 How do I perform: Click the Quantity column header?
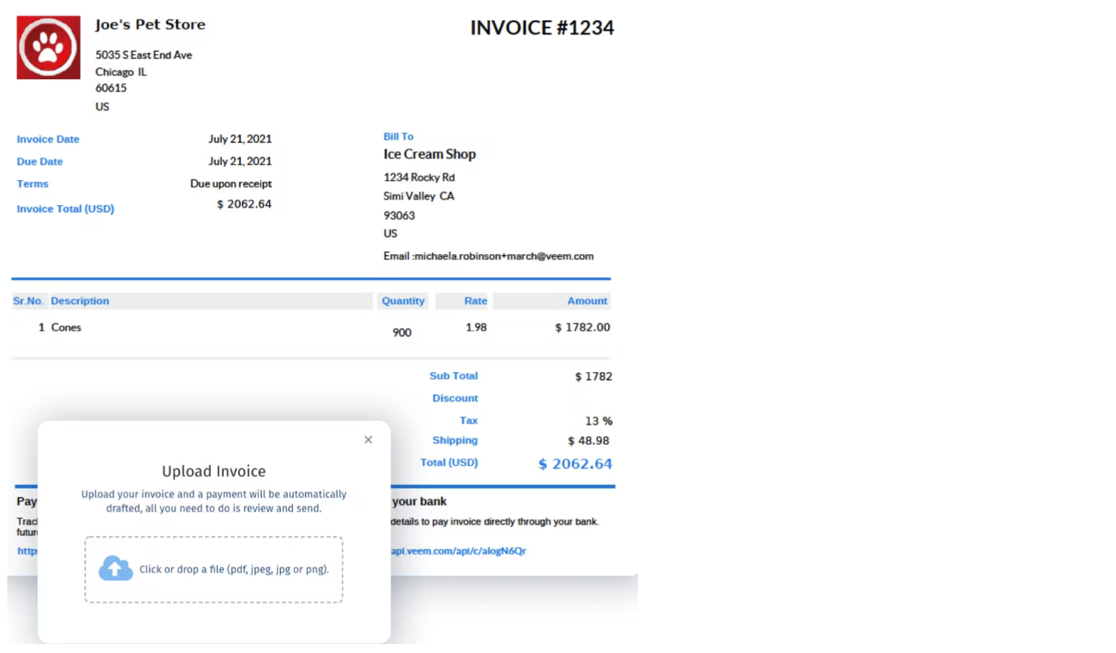pyautogui.click(x=402, y=300)
